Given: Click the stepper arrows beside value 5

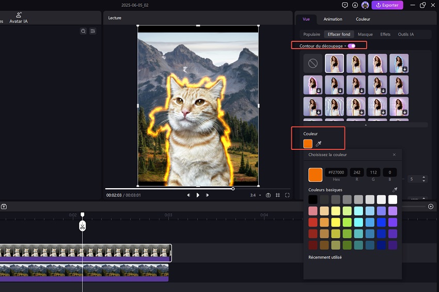Looking at the screenshot, I should pyautogui.click(x=424, y=179).
